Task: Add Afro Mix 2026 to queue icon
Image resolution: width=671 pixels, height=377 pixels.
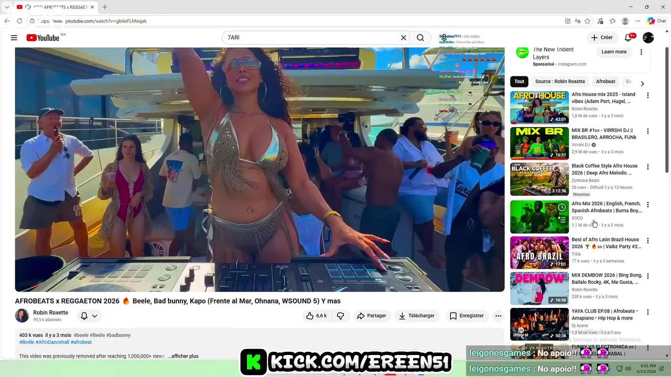Action: click(562, 220)
